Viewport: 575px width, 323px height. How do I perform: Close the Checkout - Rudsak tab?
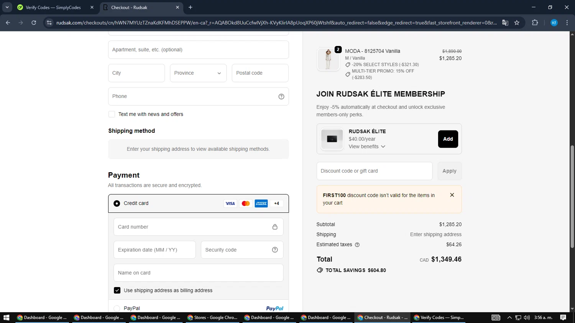click(x=177, y=7)
